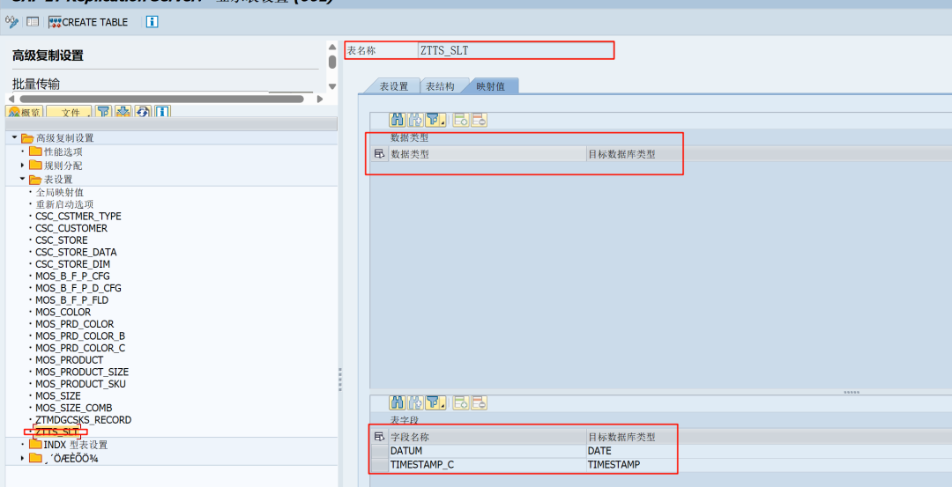Select MOS_COLOR table in tree
This screenshot has height=487, width=952.
pos(63,313)
